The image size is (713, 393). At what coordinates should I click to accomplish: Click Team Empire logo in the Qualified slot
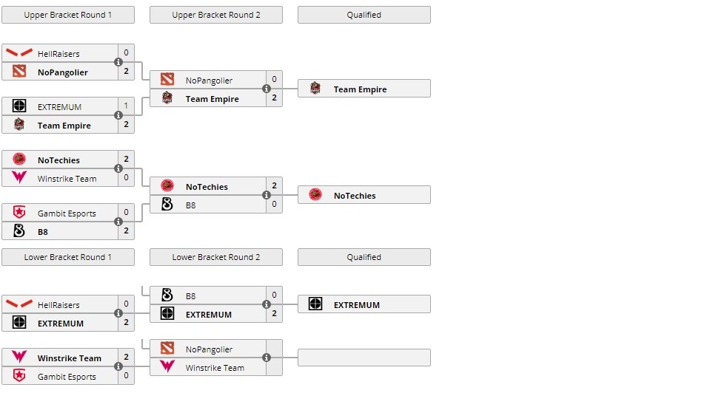315,89
